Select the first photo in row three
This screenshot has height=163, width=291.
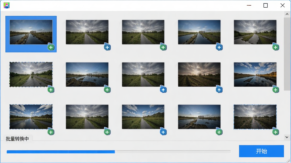point(31,117)
